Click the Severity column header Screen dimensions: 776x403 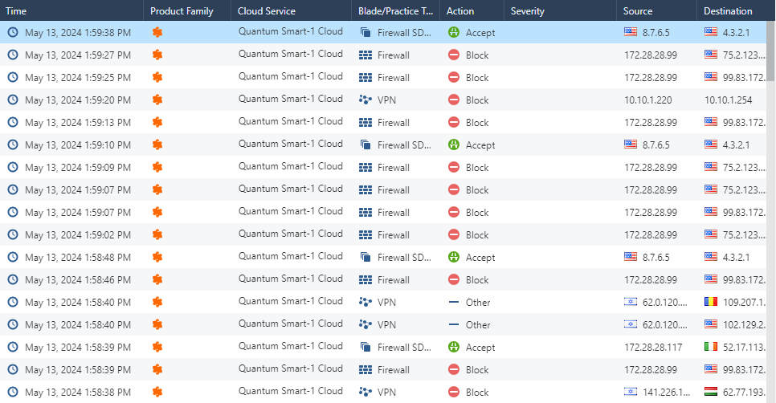click(527, 11)
